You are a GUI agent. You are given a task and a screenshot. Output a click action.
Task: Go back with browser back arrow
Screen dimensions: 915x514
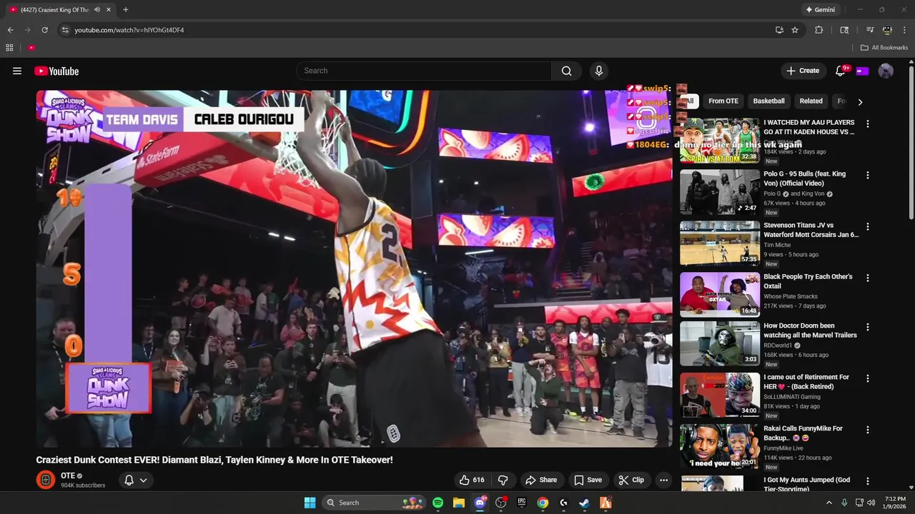[10, 30]
